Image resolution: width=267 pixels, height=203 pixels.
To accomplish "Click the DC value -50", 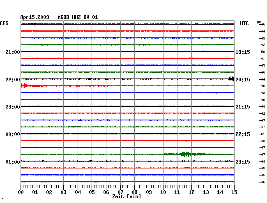I will click(262, 52).
